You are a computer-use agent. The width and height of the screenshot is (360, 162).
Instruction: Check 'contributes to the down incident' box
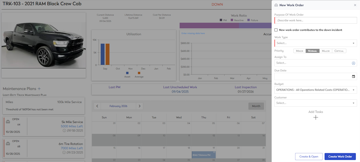[x=276, y=30]
